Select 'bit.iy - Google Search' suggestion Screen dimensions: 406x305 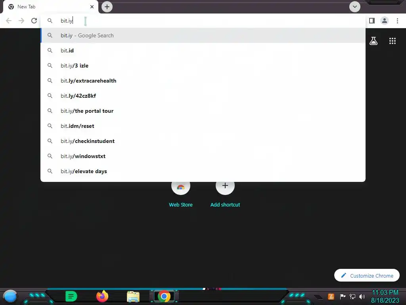[x=203, y=35]
